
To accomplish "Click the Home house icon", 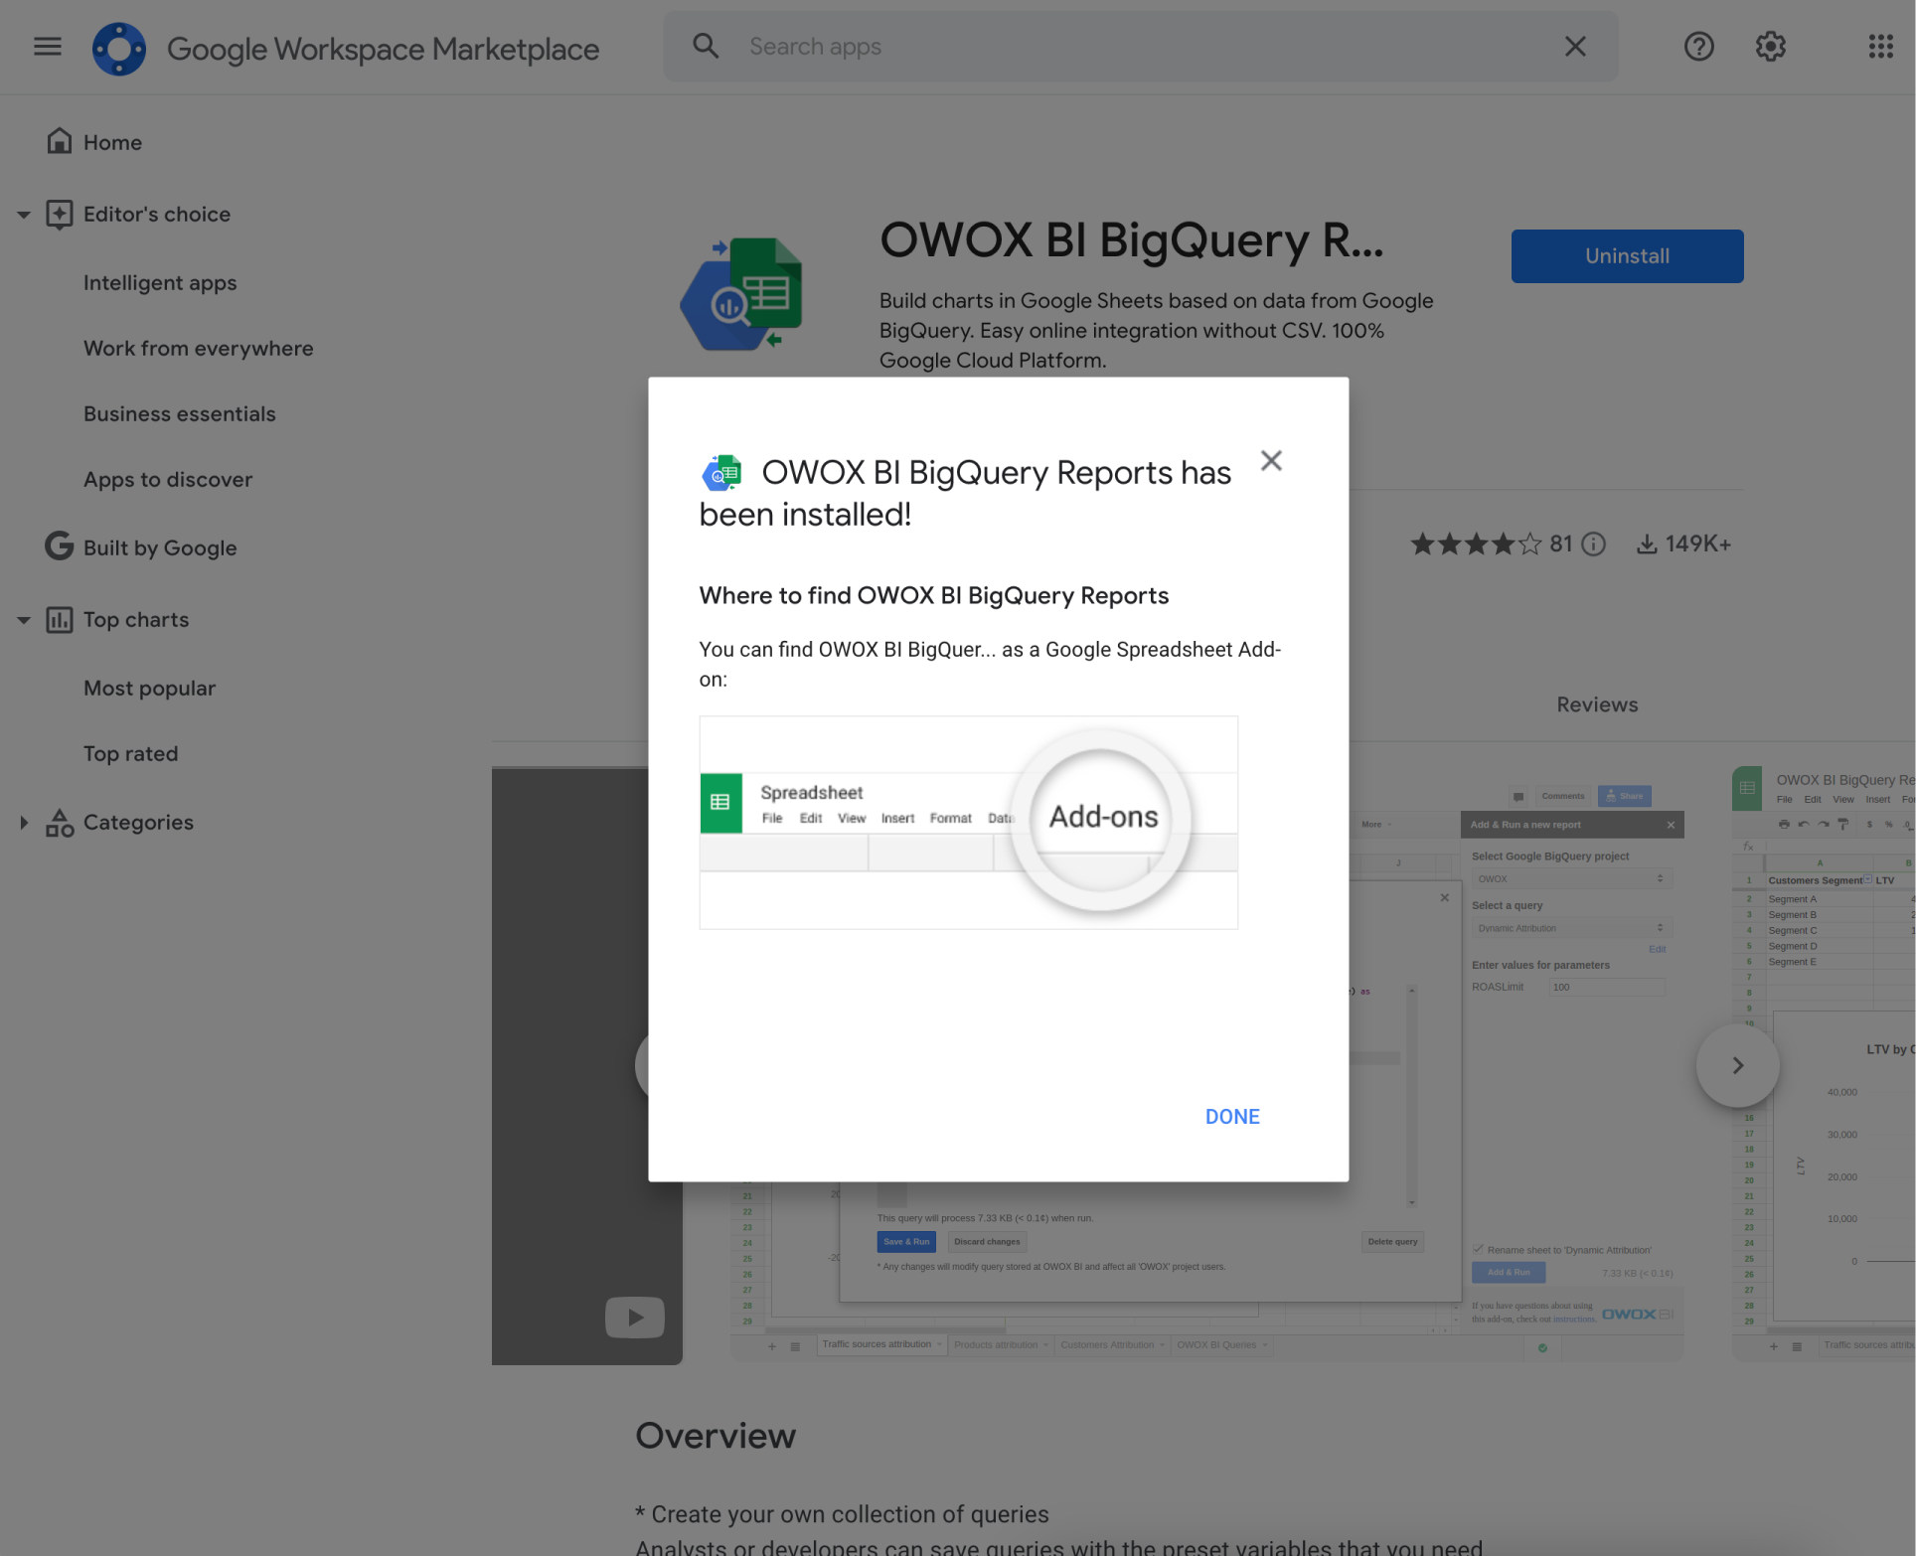I will click(59, 141).
